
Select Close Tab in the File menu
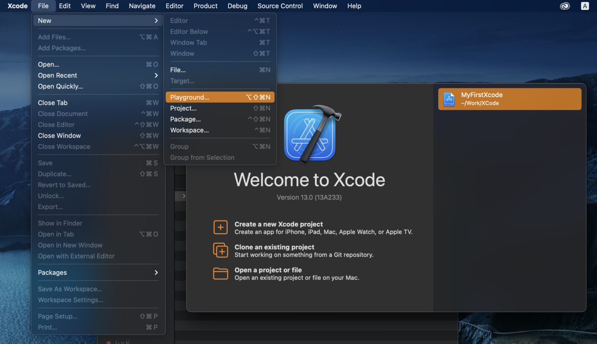coord(98,103)
